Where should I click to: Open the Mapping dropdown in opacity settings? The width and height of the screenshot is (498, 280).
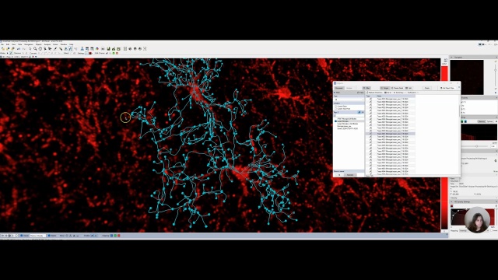[473, 230]
